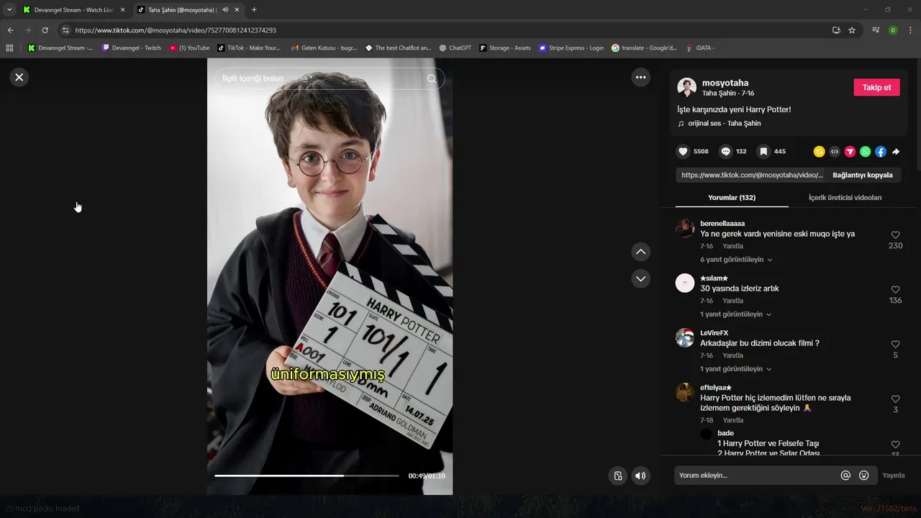Viewport: 921px width, 518px height.
Task: Open the Storage - Assets bookmark
Action: click(504, 48)
